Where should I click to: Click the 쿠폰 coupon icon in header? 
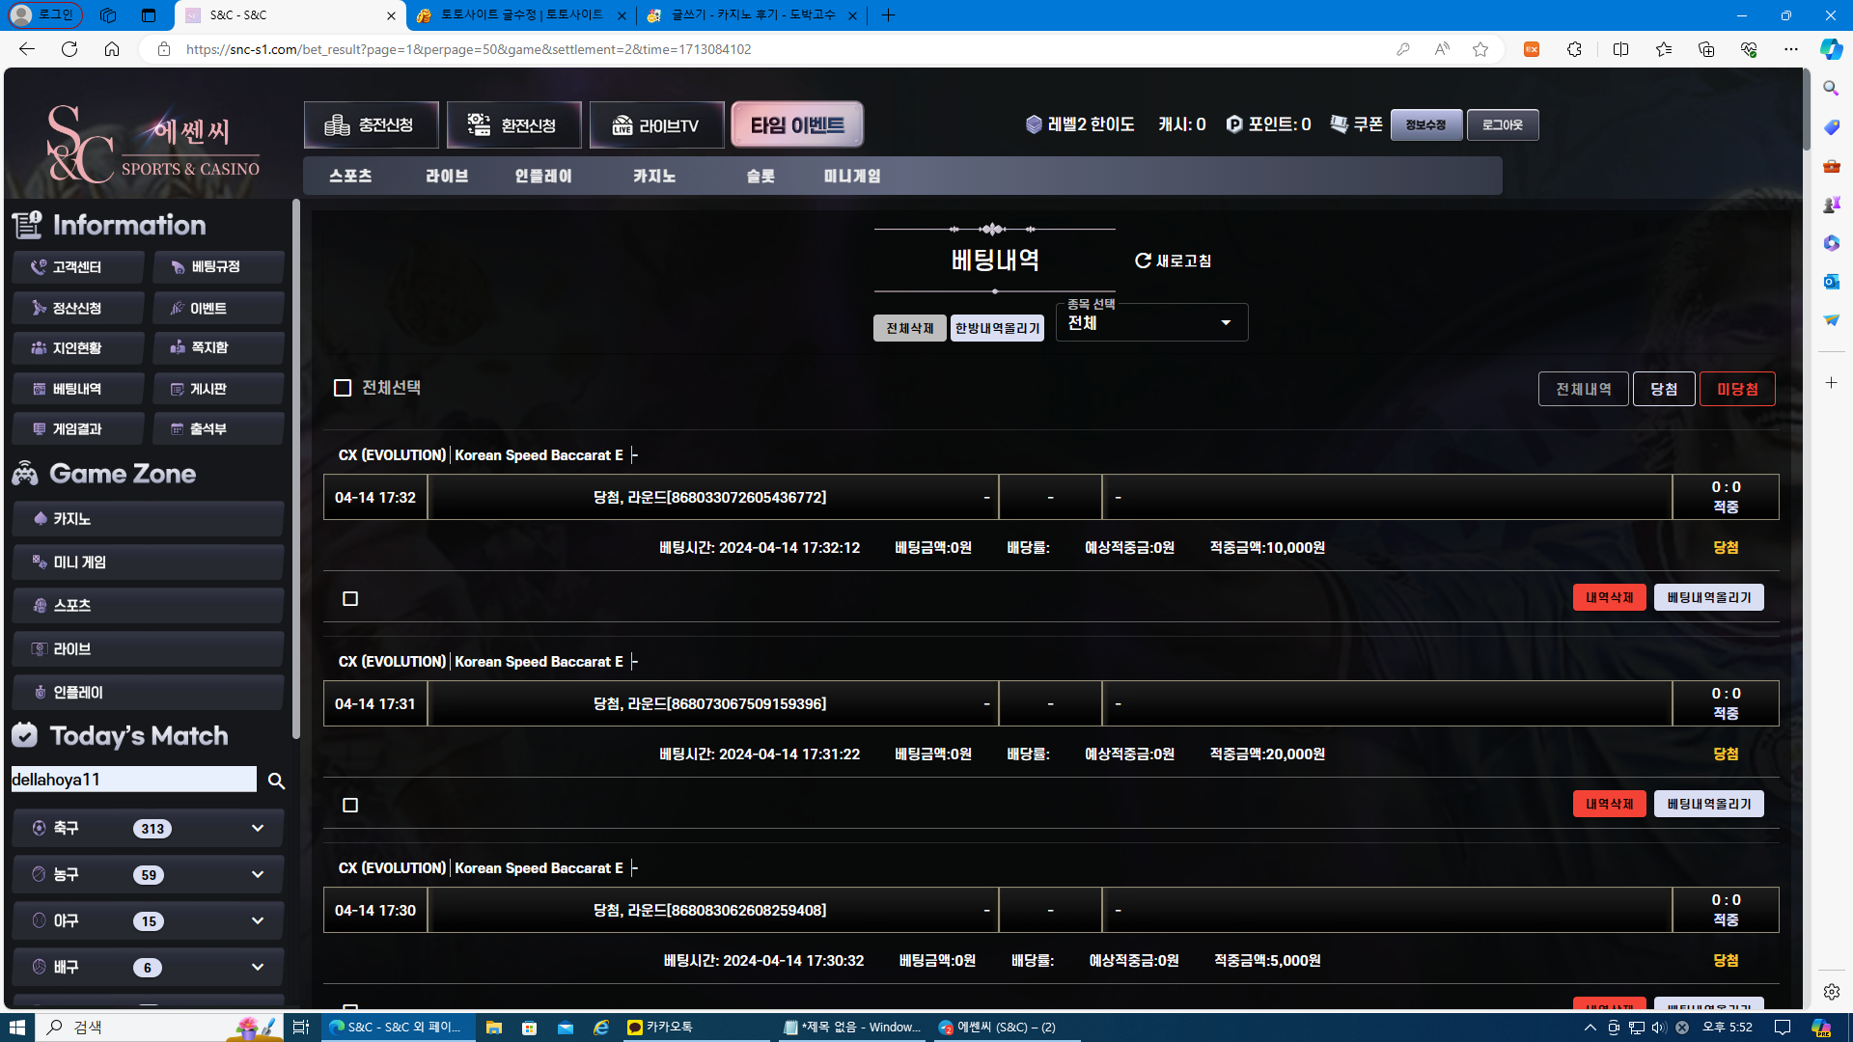1340,124
